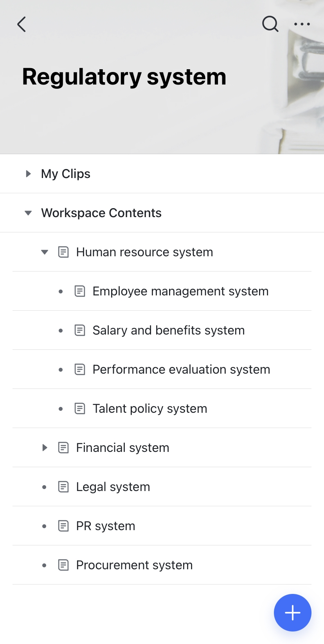Click the document icon beside Human resource system

[x=63, y=252]
